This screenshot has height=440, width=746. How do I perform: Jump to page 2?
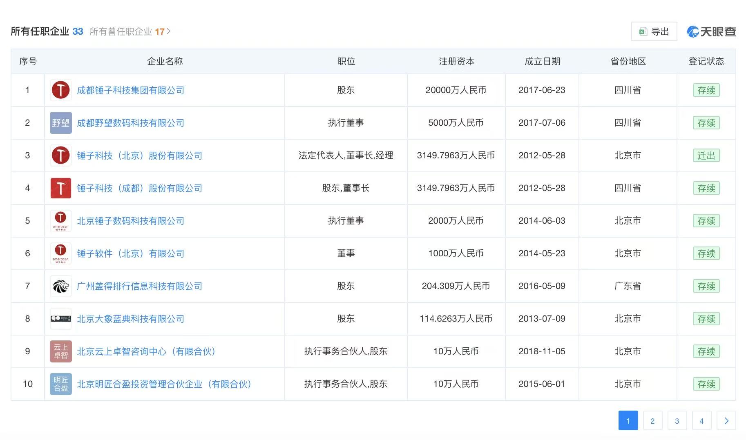[652, 421]
